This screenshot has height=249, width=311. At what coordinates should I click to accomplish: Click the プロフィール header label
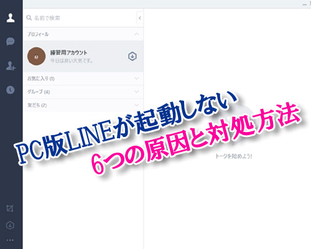point(38,34)
